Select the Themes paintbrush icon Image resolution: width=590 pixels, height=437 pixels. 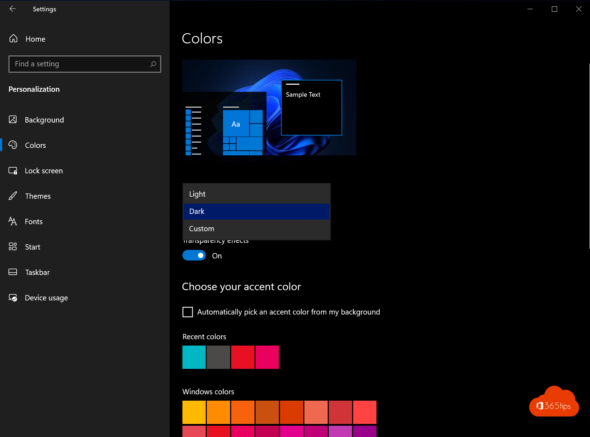click(x=13, y=196)
